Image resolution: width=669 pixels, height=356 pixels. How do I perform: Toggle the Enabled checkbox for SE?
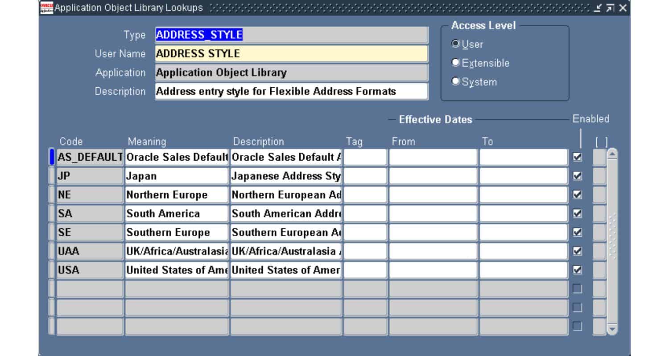coord(578,232)
